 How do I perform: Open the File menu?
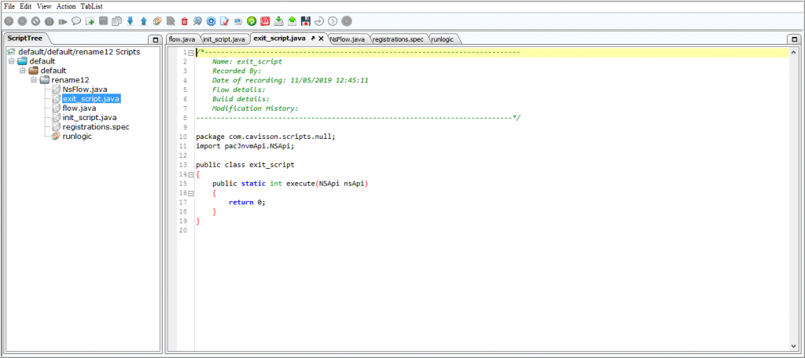(x=9, y=6)
